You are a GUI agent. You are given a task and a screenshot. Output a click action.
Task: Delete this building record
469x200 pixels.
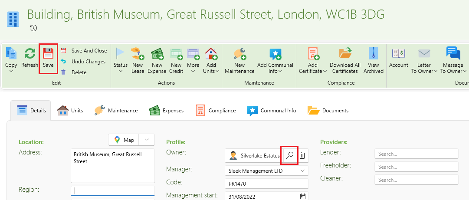pyautogui.click(x=74, y=72)
